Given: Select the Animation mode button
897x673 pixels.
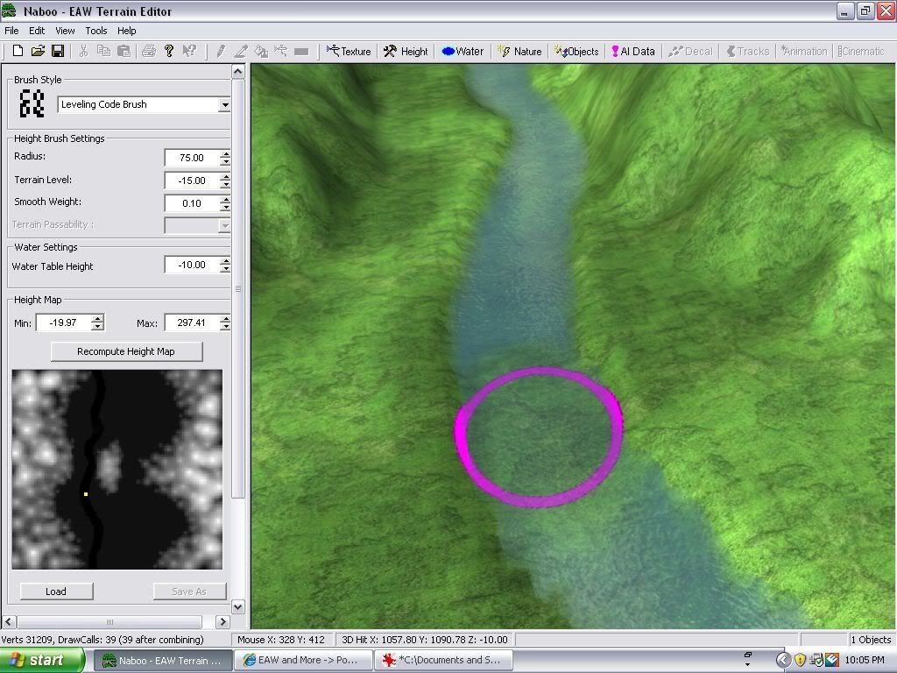Looking at the screenshot, I should coord(804,52).
